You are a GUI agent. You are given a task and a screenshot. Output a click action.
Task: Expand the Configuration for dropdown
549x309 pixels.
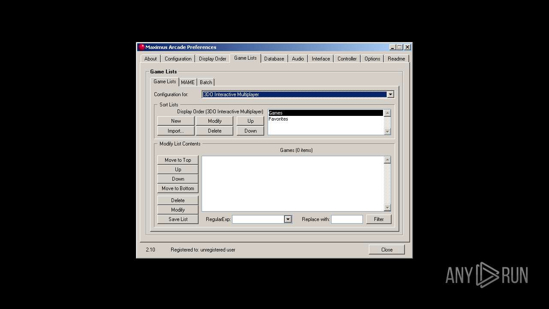[x=390, y=94]
